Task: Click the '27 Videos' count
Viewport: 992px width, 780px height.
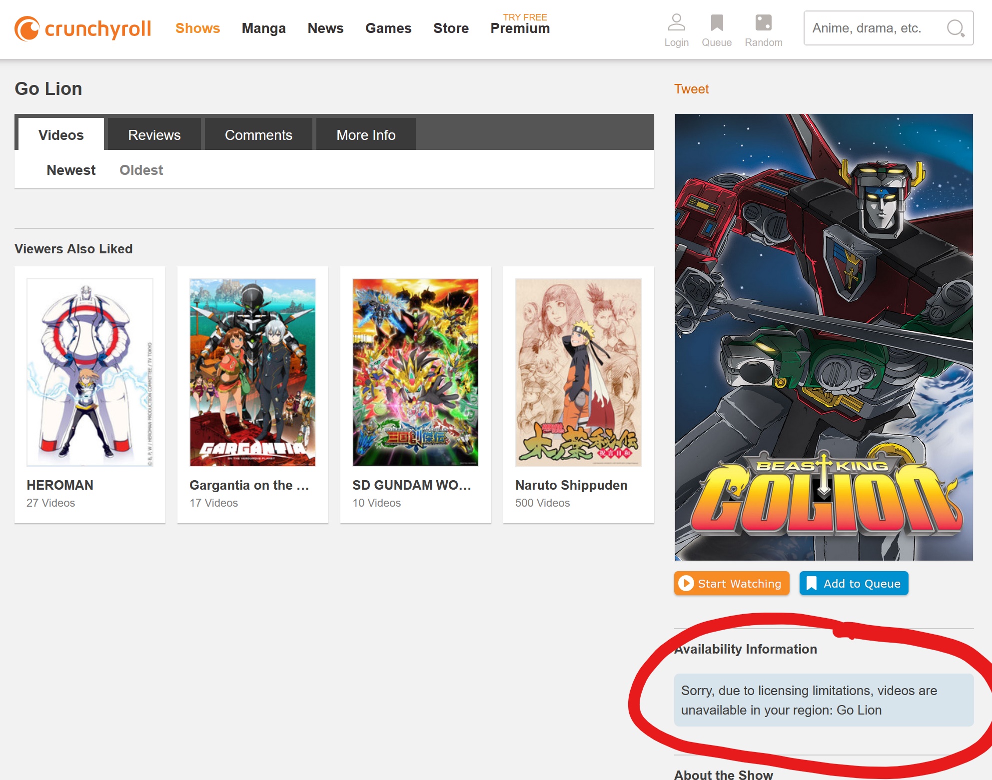Action: (50, 503)
